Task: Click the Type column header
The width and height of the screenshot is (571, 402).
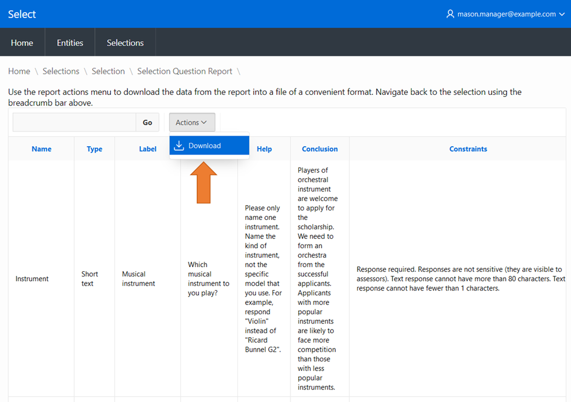Action: [94, 149]
